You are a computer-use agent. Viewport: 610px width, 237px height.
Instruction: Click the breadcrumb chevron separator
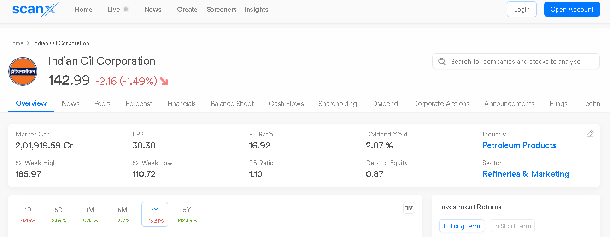pyautogui.click(x=28, y=43)
